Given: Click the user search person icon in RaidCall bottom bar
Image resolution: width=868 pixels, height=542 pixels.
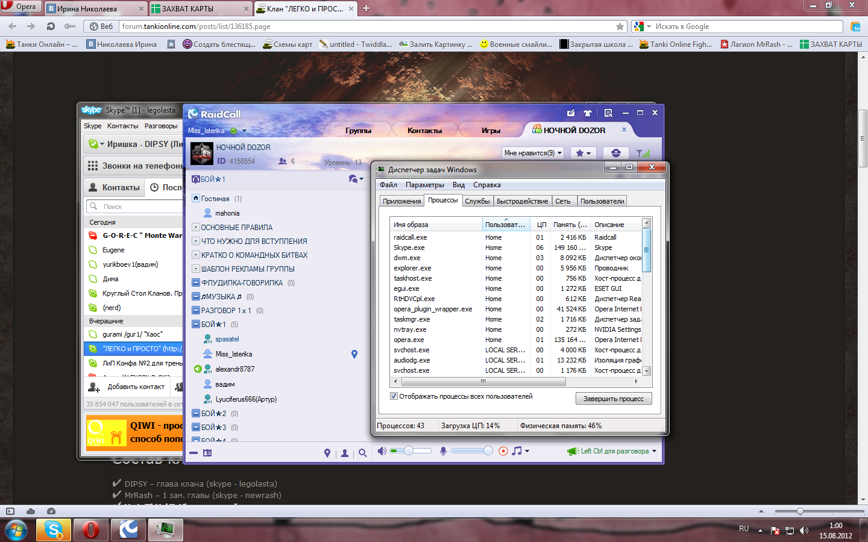Looking at the screenshot, I should 345,453.
